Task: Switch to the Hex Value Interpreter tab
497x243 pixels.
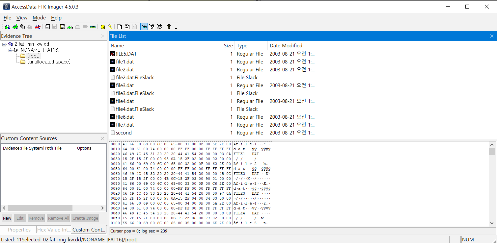Action: tap(54, 230)
